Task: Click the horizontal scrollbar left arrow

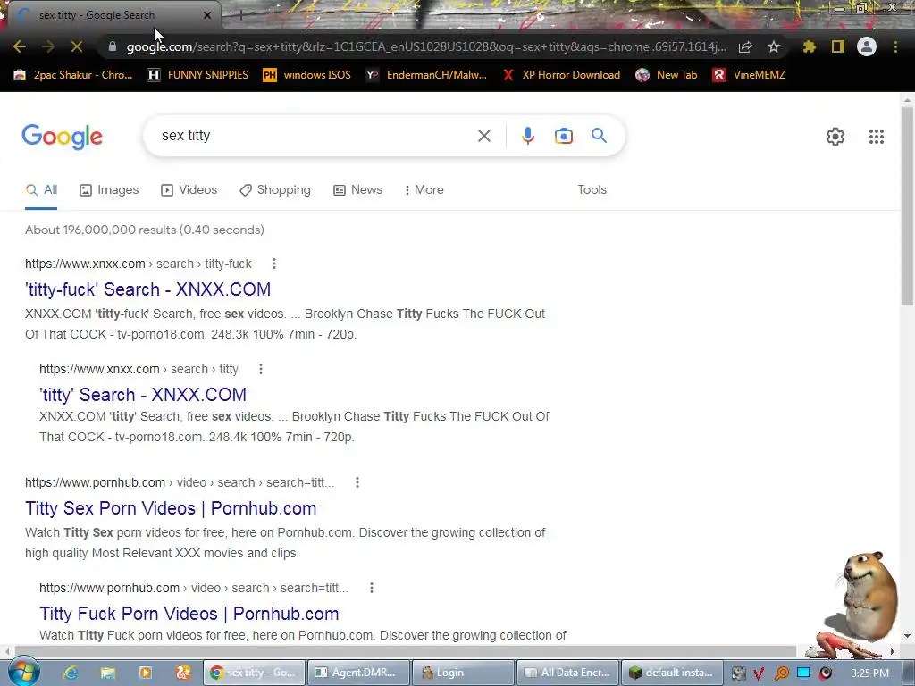Action: coord(6,651)
